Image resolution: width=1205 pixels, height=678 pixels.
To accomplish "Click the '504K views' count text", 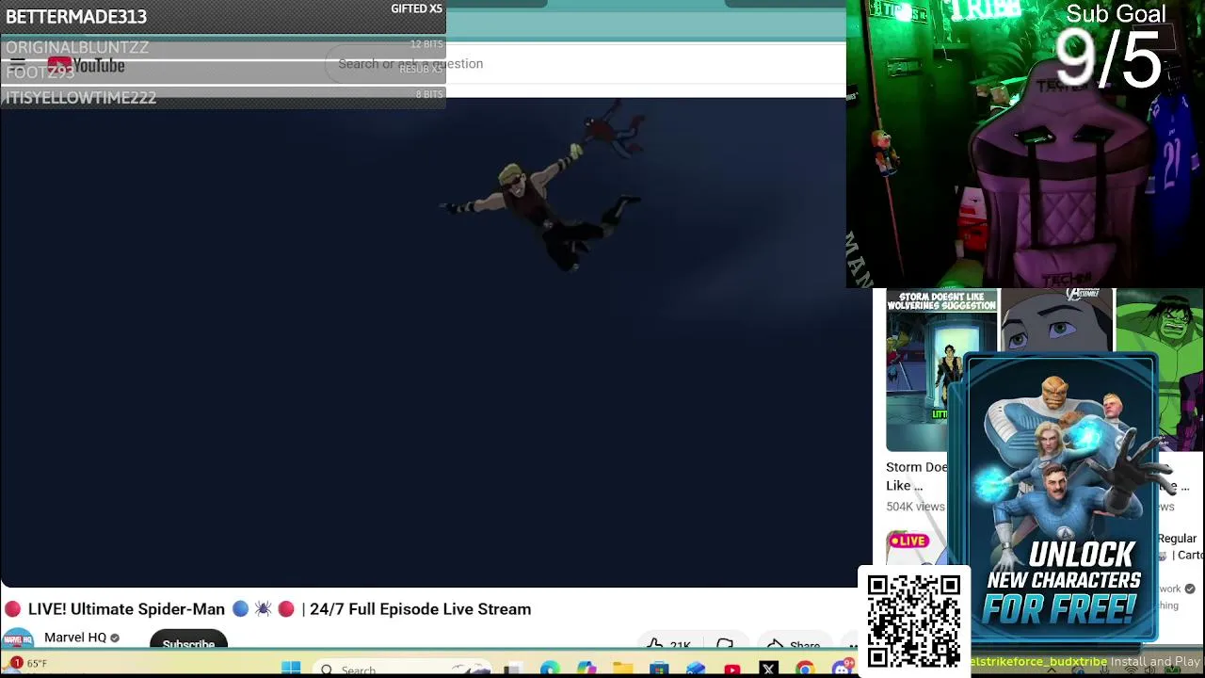I will click(915, 507).
